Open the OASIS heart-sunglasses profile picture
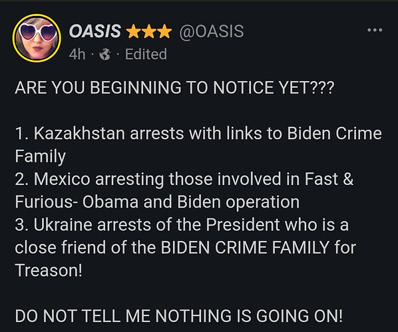This screenshot has height=332, width=398. [37, 38]
